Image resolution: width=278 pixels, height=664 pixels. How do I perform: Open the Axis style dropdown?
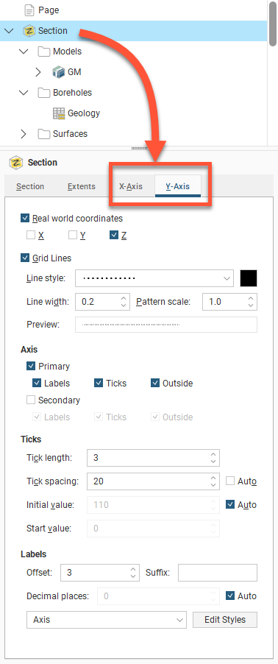click(106, 620)
